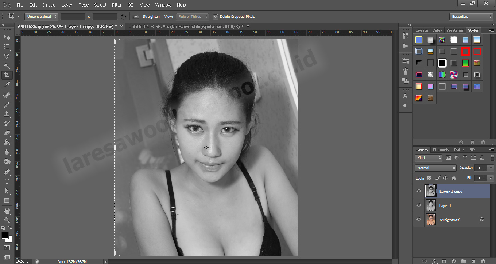Select the Healing Brush tool
This screenshot has width=496, height=264.
coord(7,95)
